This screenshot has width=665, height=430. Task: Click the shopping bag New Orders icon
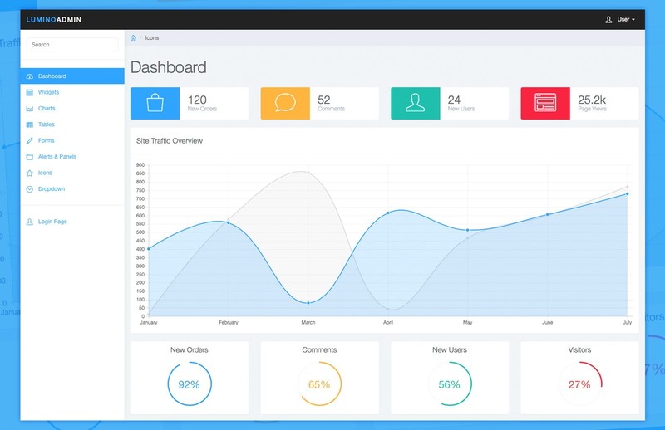point(155,103)
